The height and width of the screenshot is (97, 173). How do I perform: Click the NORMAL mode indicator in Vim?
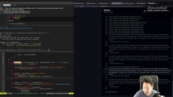pyautogui.click(x=3, y=93)
